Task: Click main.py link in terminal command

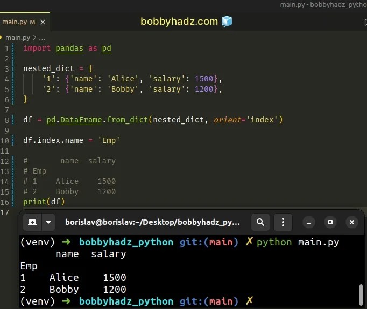Action: pyautogui.click(x=319, y=242)
